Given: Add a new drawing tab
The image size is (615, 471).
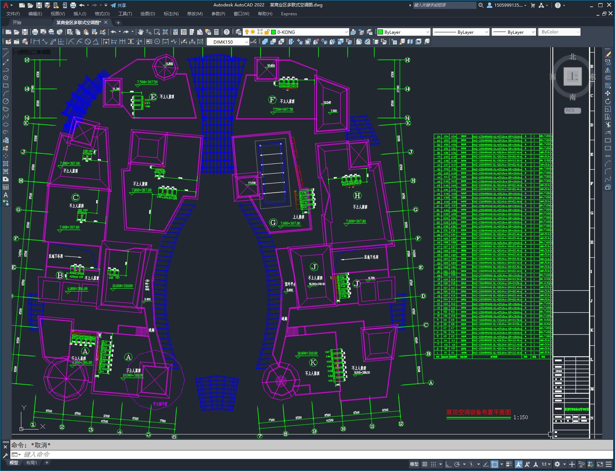Looking at the screenshot, I should 118,22.
